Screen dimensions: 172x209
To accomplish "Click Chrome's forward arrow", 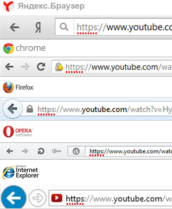I will 25,67.
